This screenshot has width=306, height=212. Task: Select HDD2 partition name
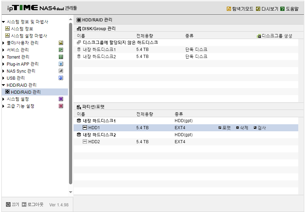pos(94,142)
